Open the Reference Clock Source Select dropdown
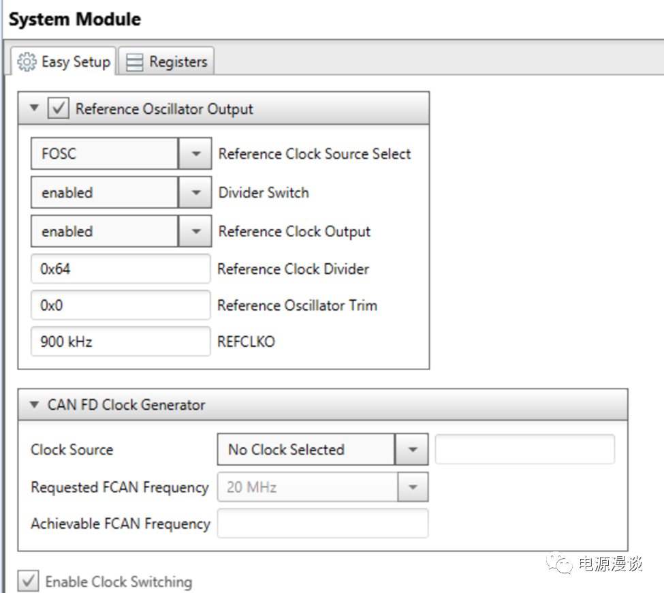Image resolution: width=664 pixels, height=593 pixels. pyautogui.click(x=195, y=154)
